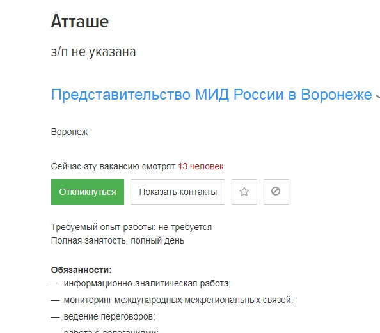Image resolution: width=380 pixels, height=333 pixels.
Task: Add the vacancy to favorites with the star
Action: (x=244, y=192)
